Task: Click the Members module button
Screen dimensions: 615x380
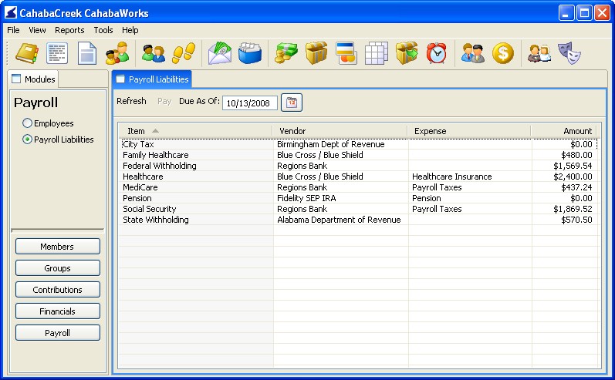Action: tap(58, 247)
